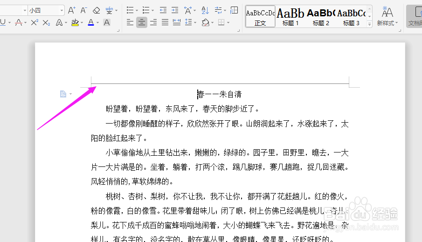Open underline style dropdown arrow
Image resolution: width=422 pixels, height=242 pixels.
click(9, 23)
